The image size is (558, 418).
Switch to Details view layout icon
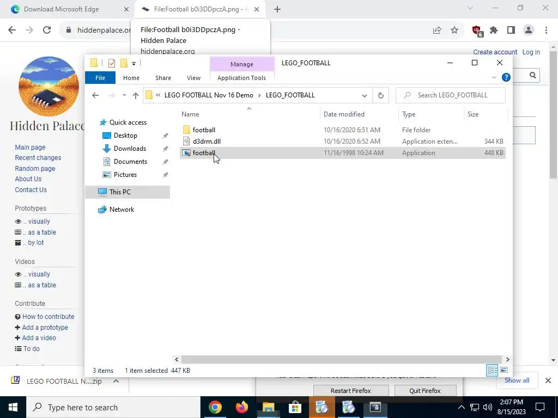coord(492,370)
